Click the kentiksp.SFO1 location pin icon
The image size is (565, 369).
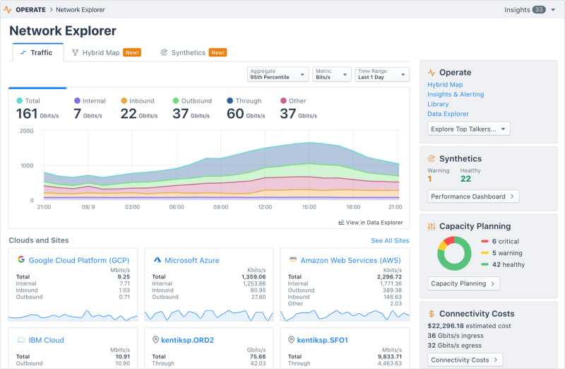[292, 339]
